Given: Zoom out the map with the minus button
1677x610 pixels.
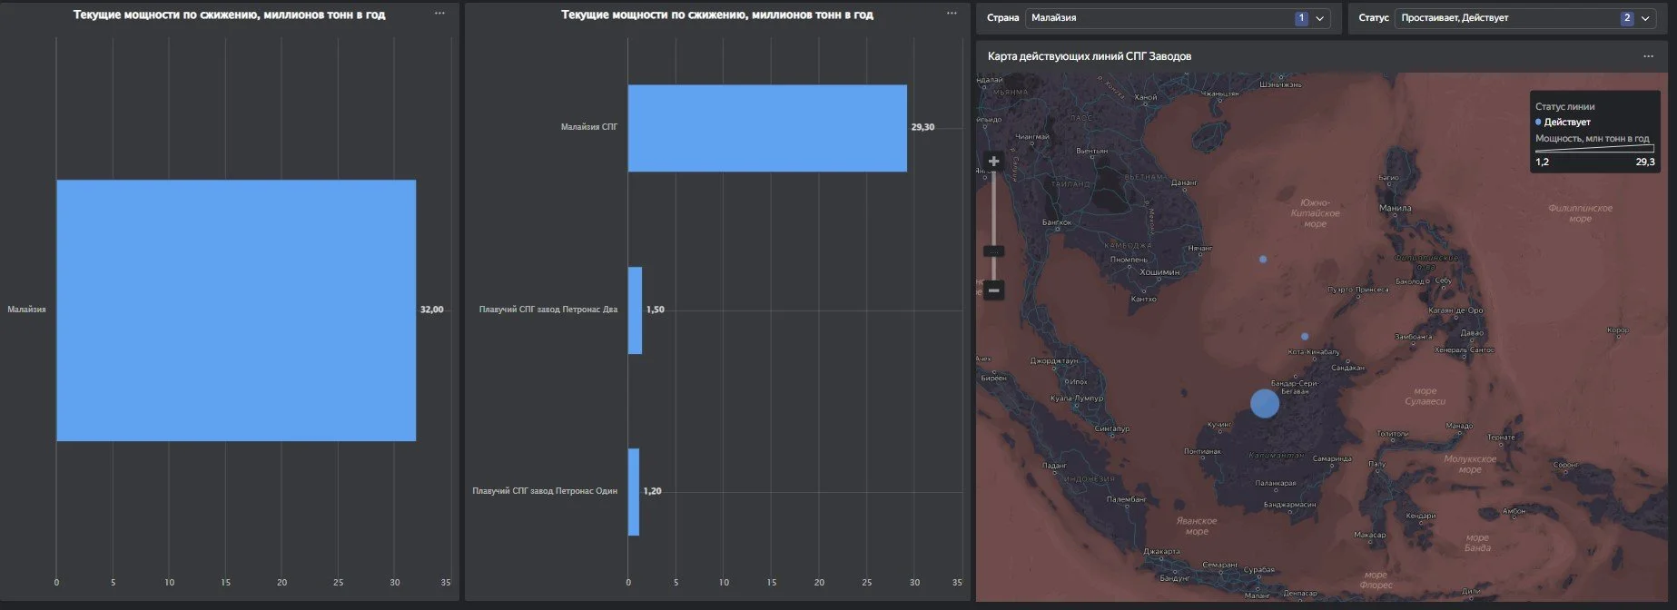Looking at the screenshot, I should [994, 290].
